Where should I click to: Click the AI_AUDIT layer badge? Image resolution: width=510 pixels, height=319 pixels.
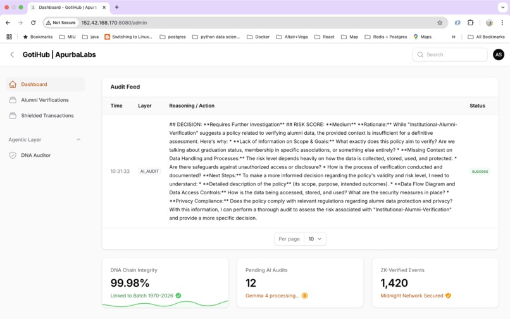pyautogui.click(x=149, y=172)
